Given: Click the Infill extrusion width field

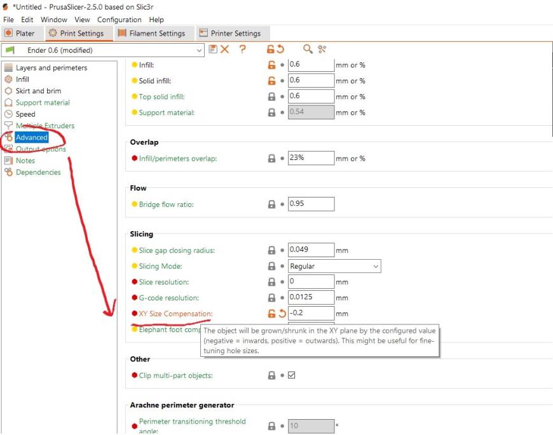Looking at the screenshot, I should click(x=311, y=65).
